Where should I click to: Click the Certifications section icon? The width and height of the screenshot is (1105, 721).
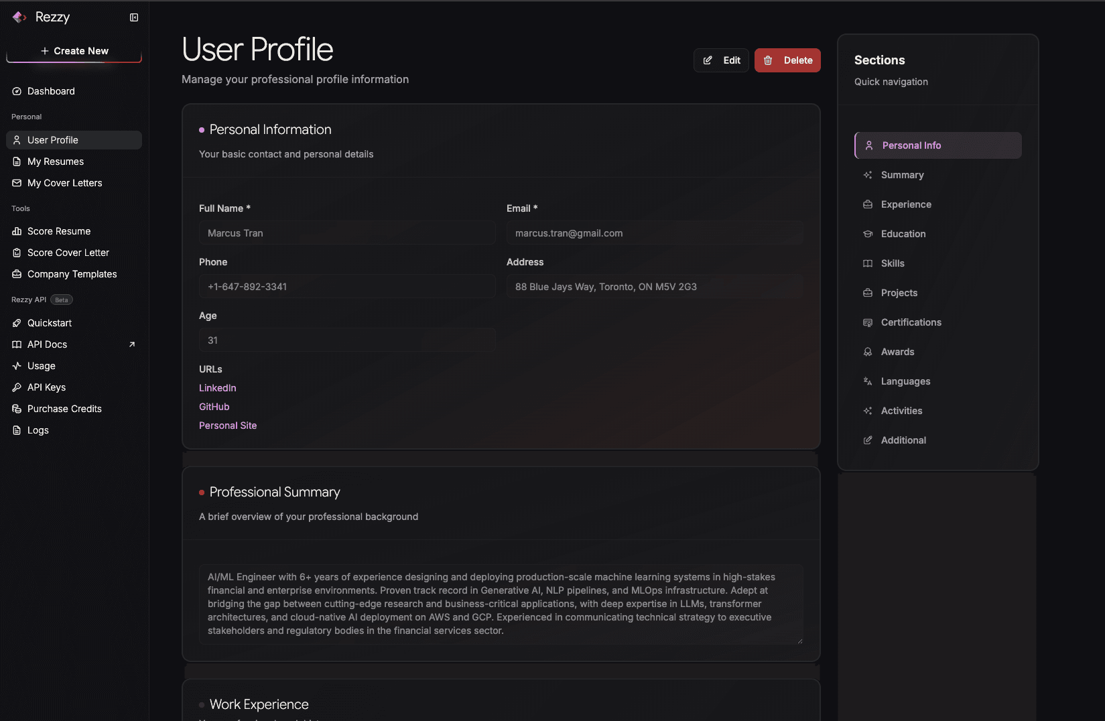(868, 322)
